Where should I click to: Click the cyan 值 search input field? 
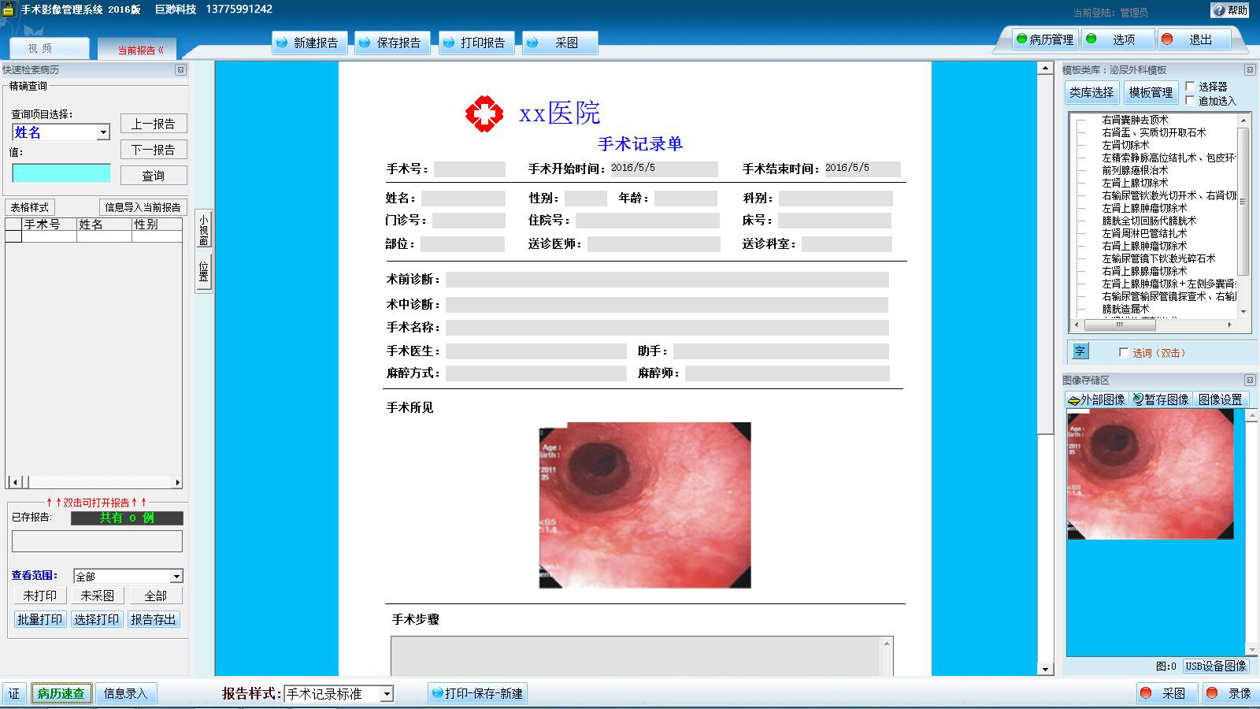point(61,173)
